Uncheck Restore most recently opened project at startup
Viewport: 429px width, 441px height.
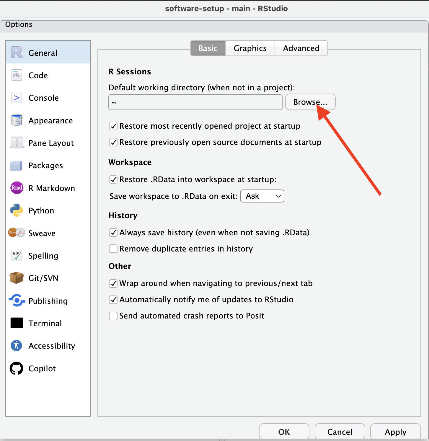113,126
